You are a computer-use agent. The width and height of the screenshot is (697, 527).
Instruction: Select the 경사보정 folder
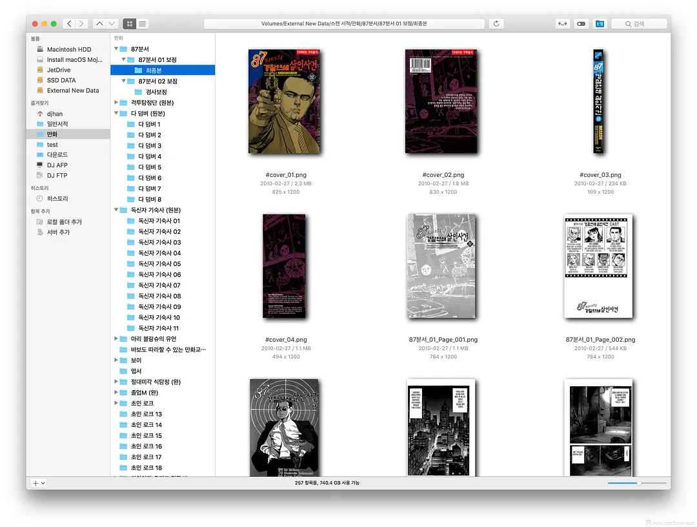[x=163, y=92]
